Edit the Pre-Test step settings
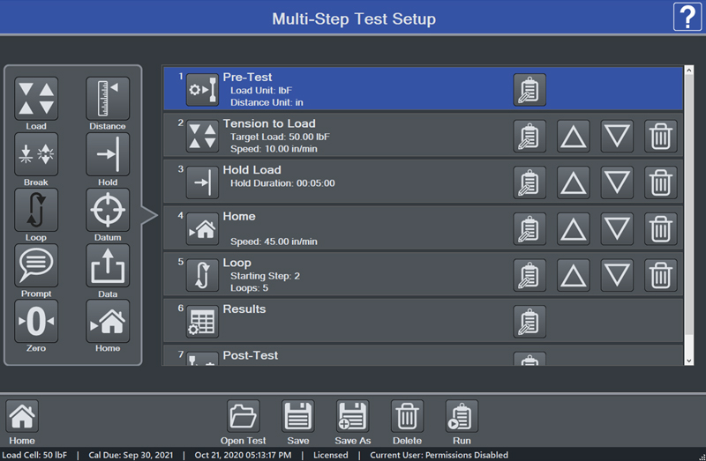The width and height of the screenshot is (706, 461). (x=529, y=90)
